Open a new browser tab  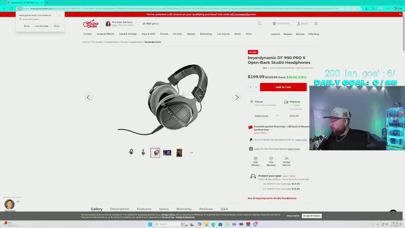pyautogui.click(x=47, y=3)
